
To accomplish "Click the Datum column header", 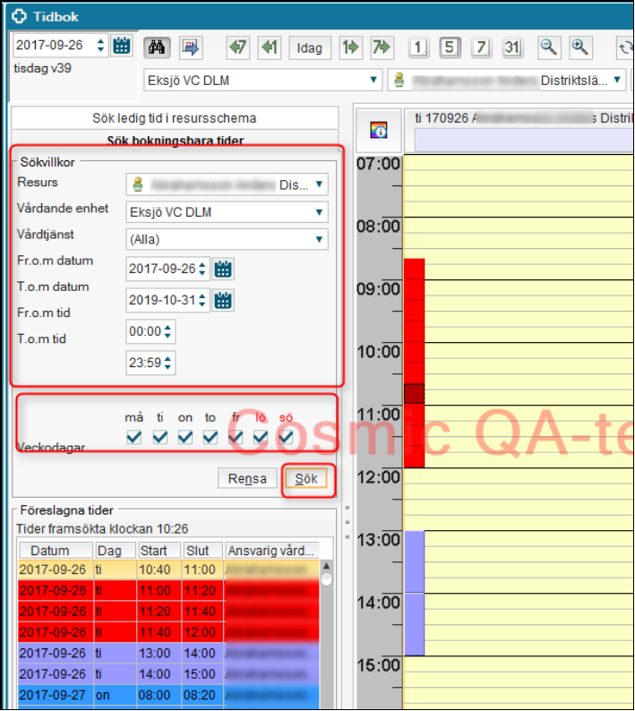I will [x=56, y=551].
